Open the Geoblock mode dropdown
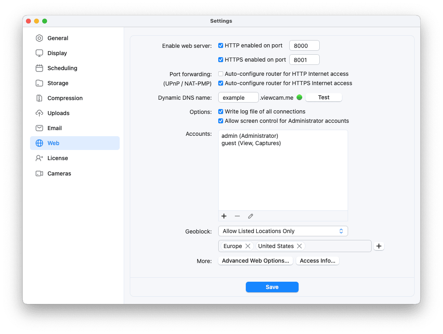The width and height of the screenshot is (443, 334). (283, 231)
